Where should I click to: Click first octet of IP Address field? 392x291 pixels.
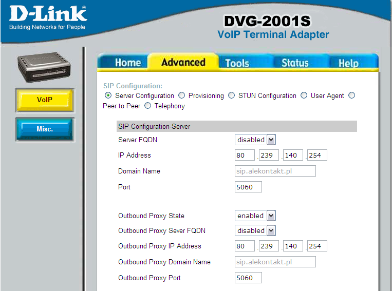(245, 155)
